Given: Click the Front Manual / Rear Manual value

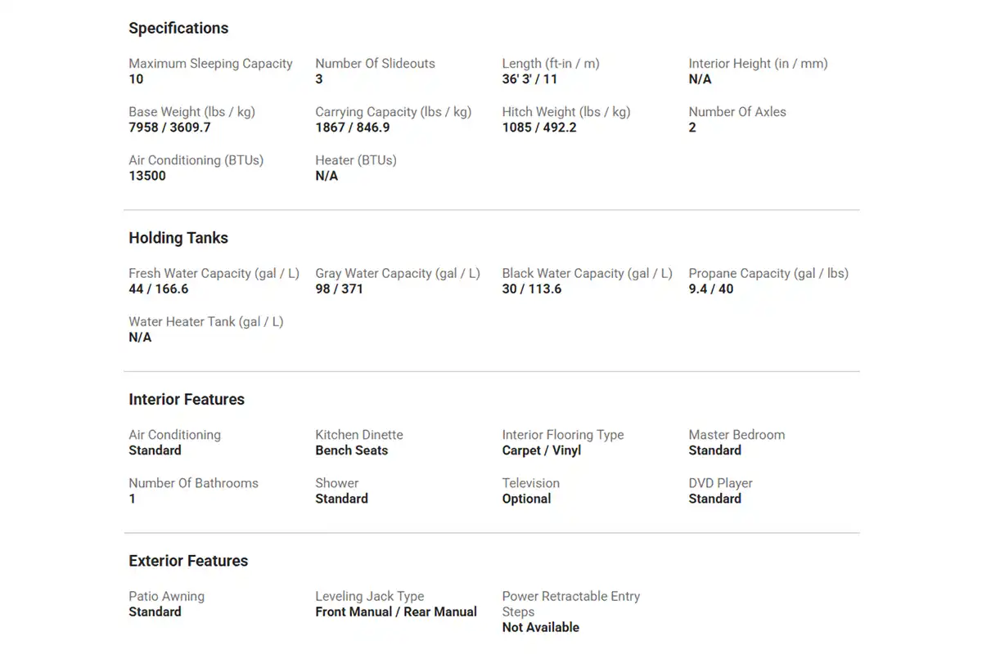Looking at the screenshot, I should [x=396, y=611].
